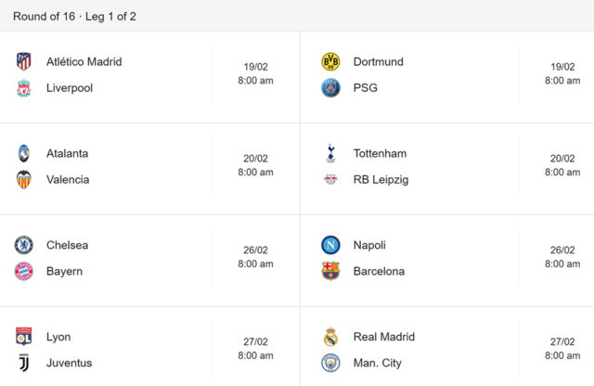Open the Chelsea vs Bayern 26/02 kickoff time

pyautogui.click(x=255, y=257)
